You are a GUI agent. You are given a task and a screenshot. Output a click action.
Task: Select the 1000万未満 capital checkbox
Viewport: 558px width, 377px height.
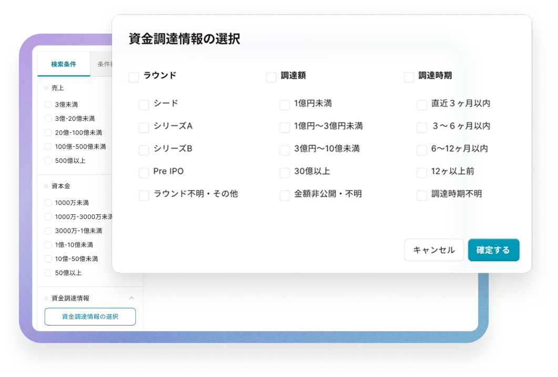coord(48,203)
